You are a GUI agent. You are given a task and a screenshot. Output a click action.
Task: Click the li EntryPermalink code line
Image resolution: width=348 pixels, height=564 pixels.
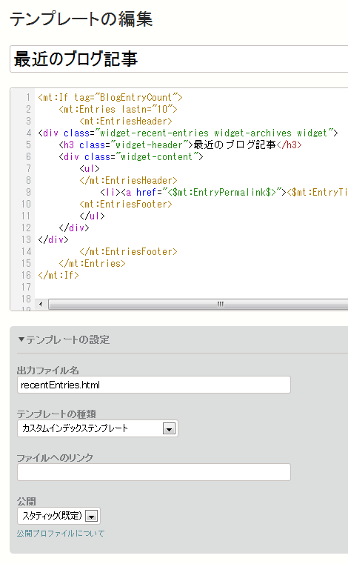coord(224,193)
